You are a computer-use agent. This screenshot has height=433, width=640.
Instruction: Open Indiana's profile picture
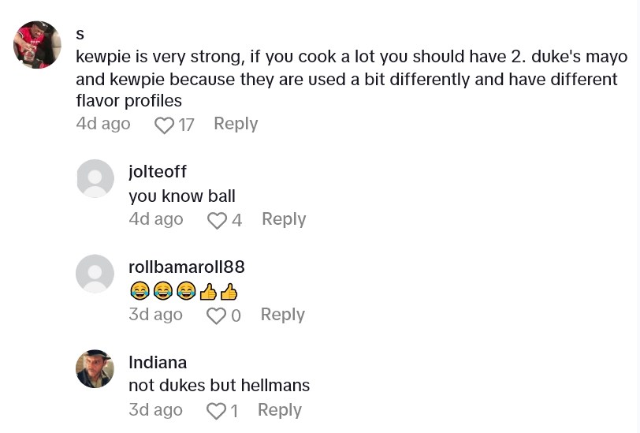pos(95,368)
